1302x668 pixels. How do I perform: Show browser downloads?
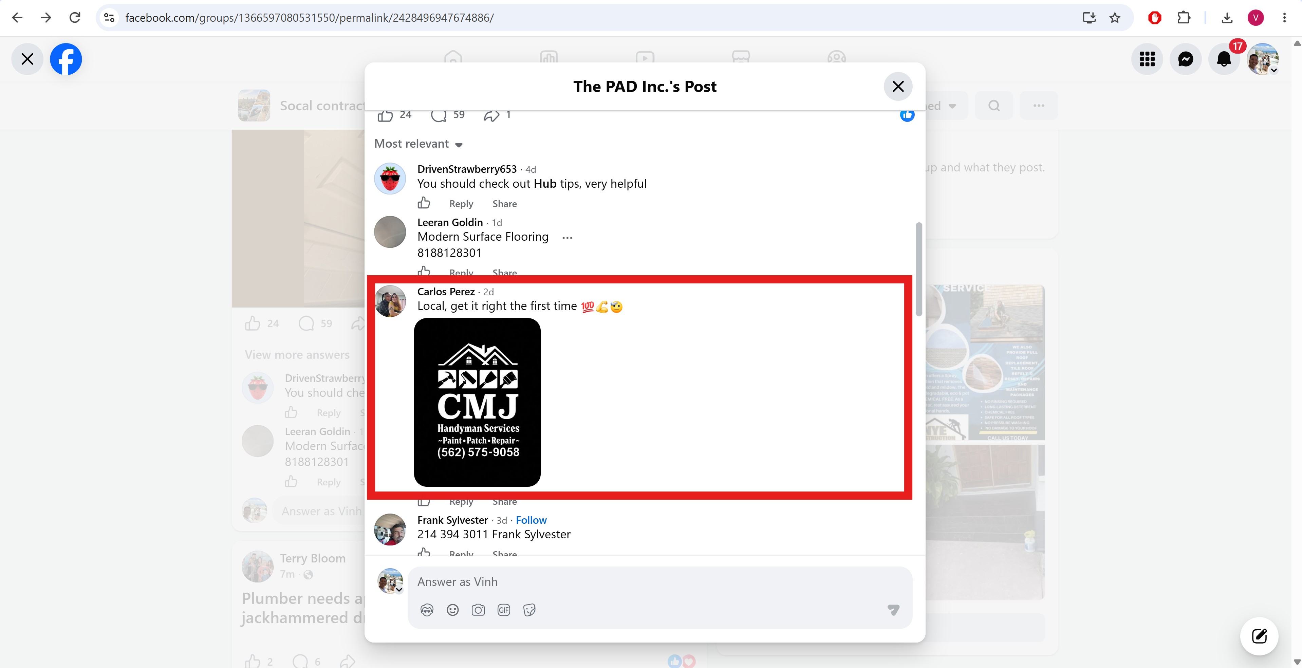click(x=1227, y=18)
